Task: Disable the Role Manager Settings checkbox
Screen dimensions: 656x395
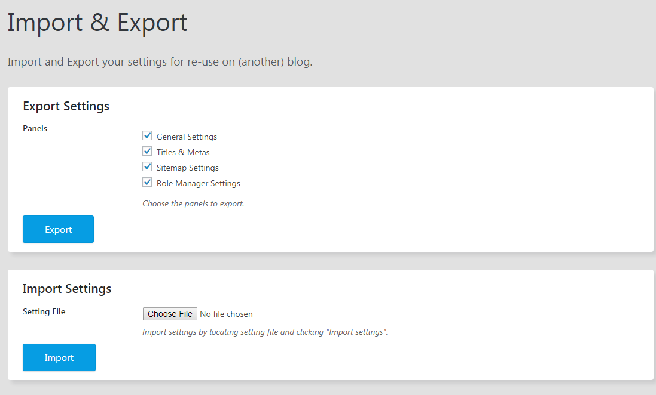Action: tap(147, 183)
